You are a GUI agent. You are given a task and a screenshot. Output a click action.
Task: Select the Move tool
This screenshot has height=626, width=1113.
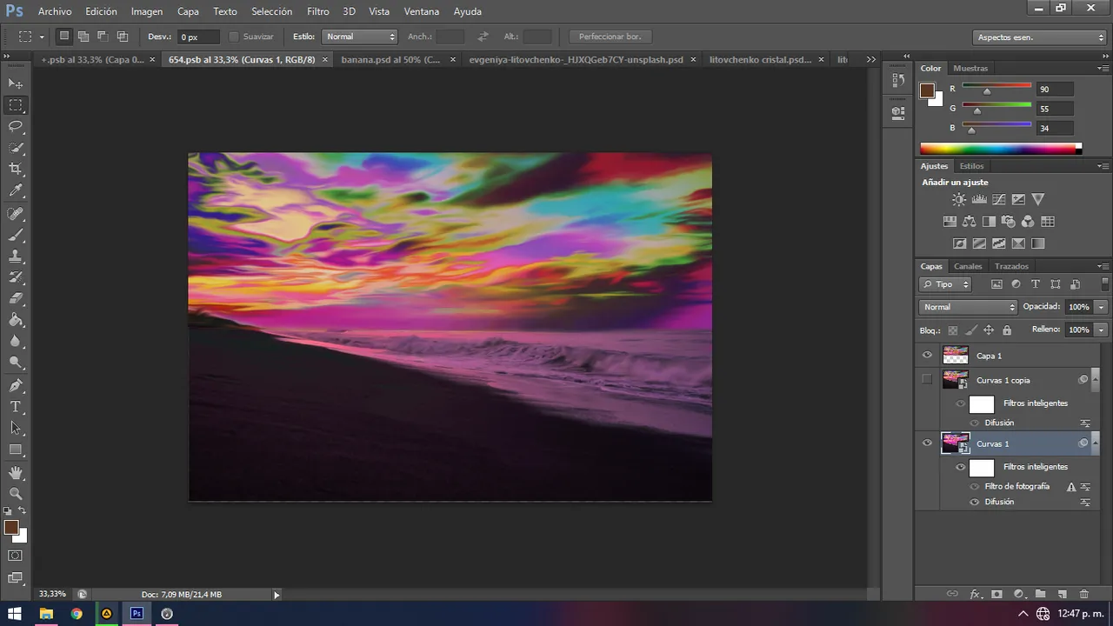16,83
